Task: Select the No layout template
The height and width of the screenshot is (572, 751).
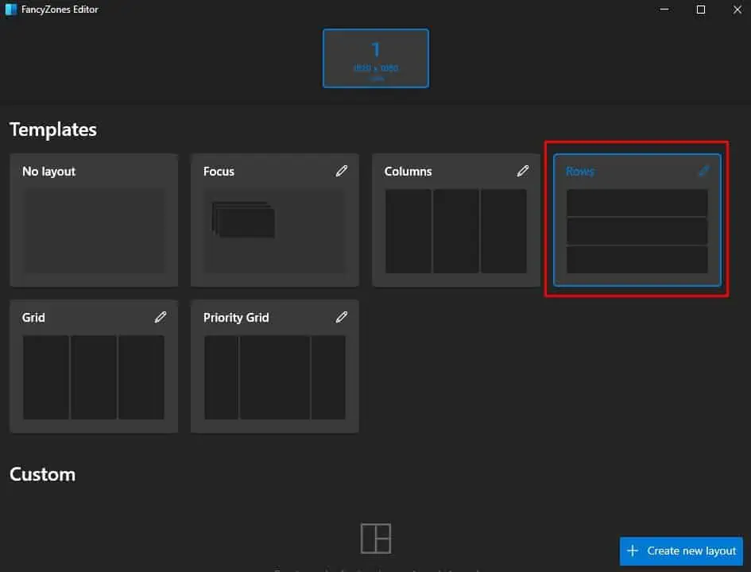Action: point(93,220)
